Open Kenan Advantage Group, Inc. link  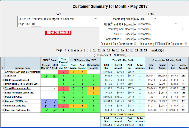[19, 93]
